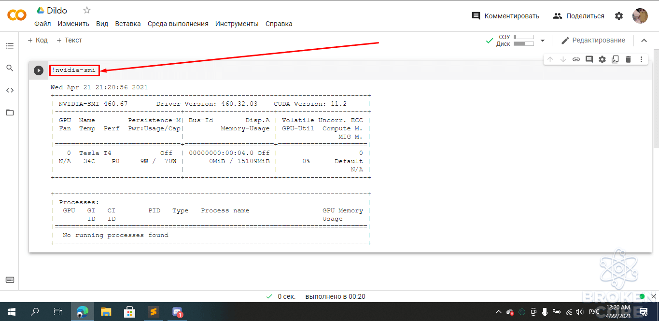This screenshot has width=659, height=321.
Task: Open the code snippets sidebar icon
Action: (x=10, y=90)
